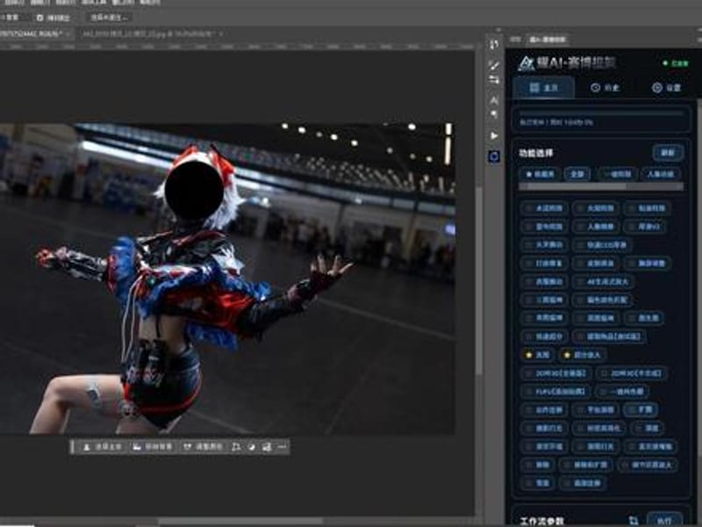This screenshot has width=702, height=527.
Task: Close the second document tab
Action: tap(221, 33)
